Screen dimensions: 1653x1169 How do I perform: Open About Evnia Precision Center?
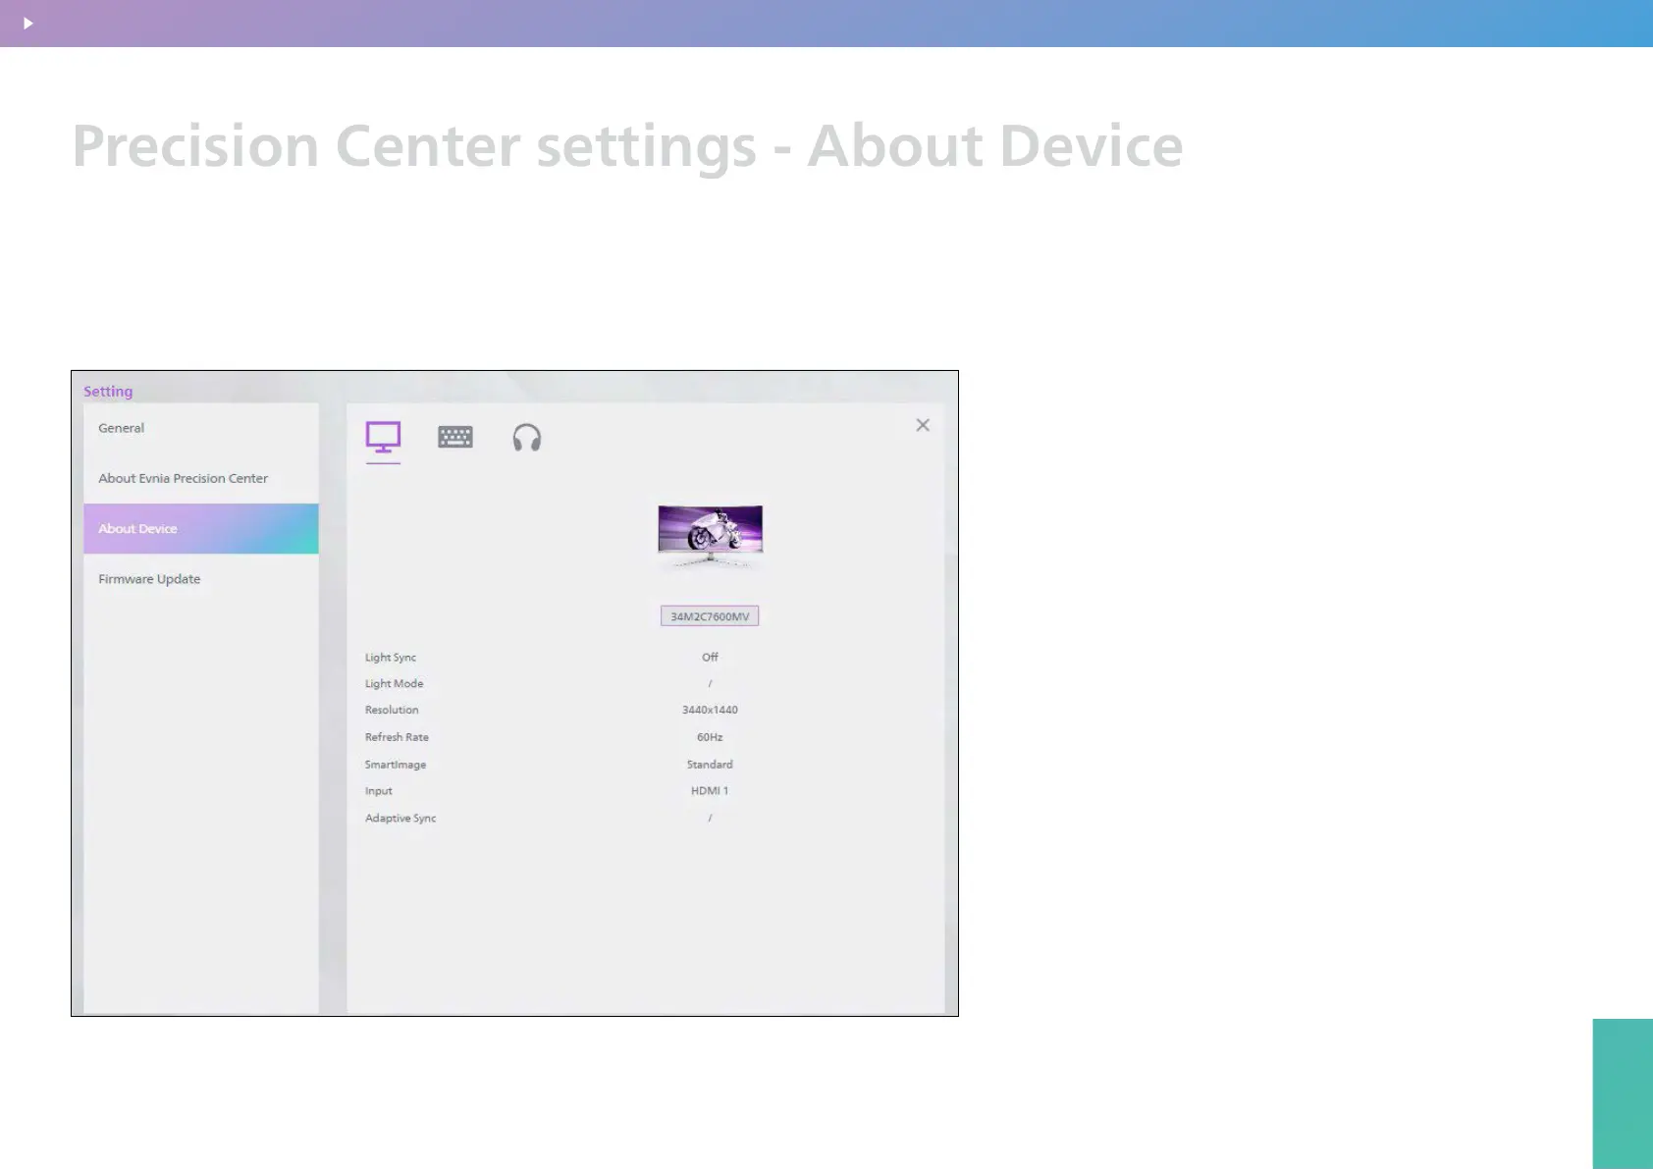(x=183, y=478)
